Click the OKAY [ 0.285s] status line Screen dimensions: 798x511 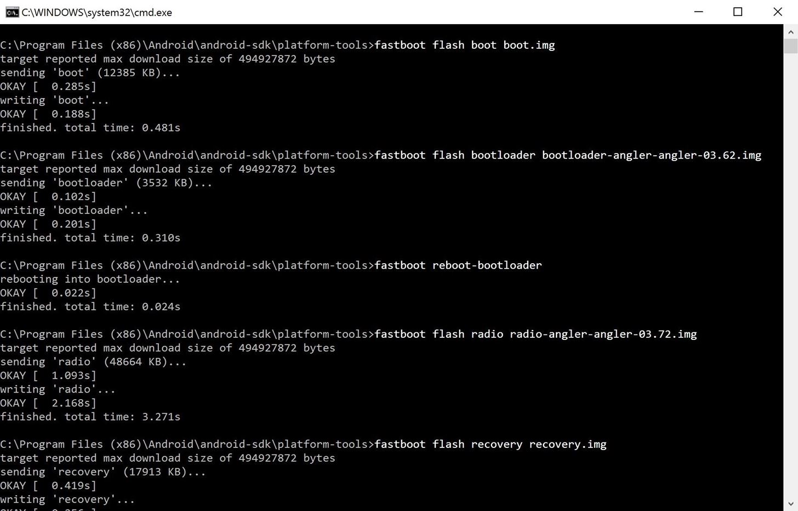(x=48, y=86)
